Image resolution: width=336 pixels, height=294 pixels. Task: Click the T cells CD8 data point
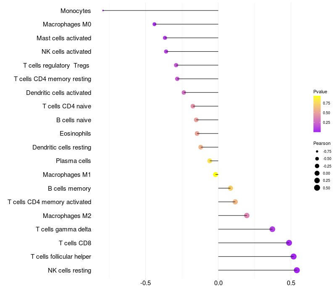pos(289,243)
